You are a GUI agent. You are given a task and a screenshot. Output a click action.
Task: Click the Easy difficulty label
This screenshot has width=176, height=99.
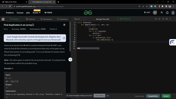[x=6, y=29]
